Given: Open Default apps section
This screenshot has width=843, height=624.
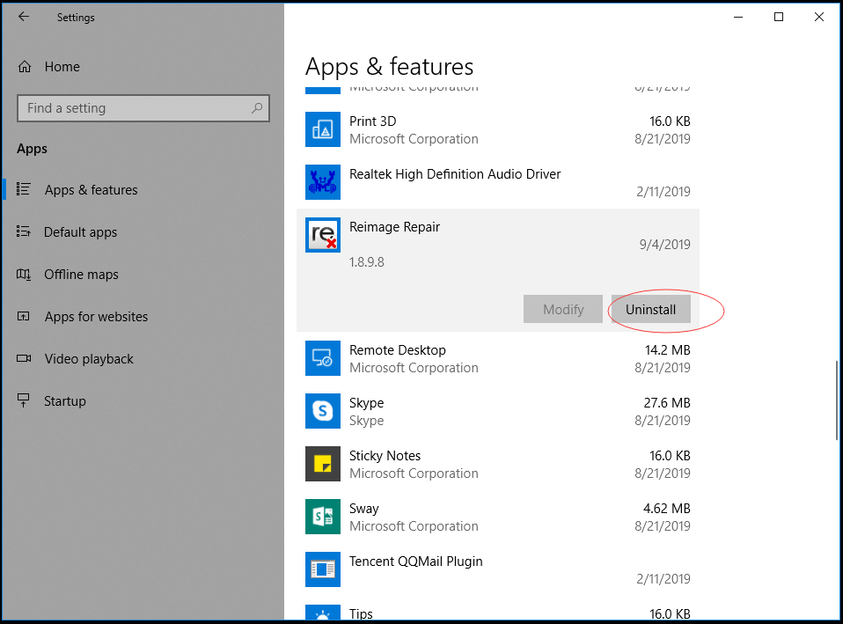Looking at the screenshot, I should (x=81, y=232).
